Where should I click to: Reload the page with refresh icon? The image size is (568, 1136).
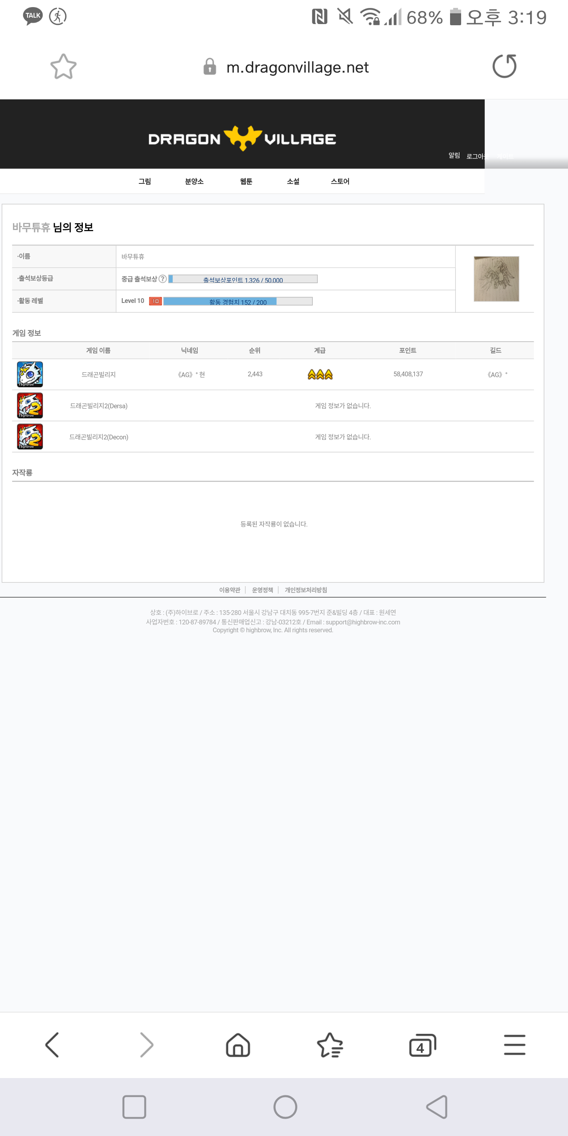(x=504, y=67)
